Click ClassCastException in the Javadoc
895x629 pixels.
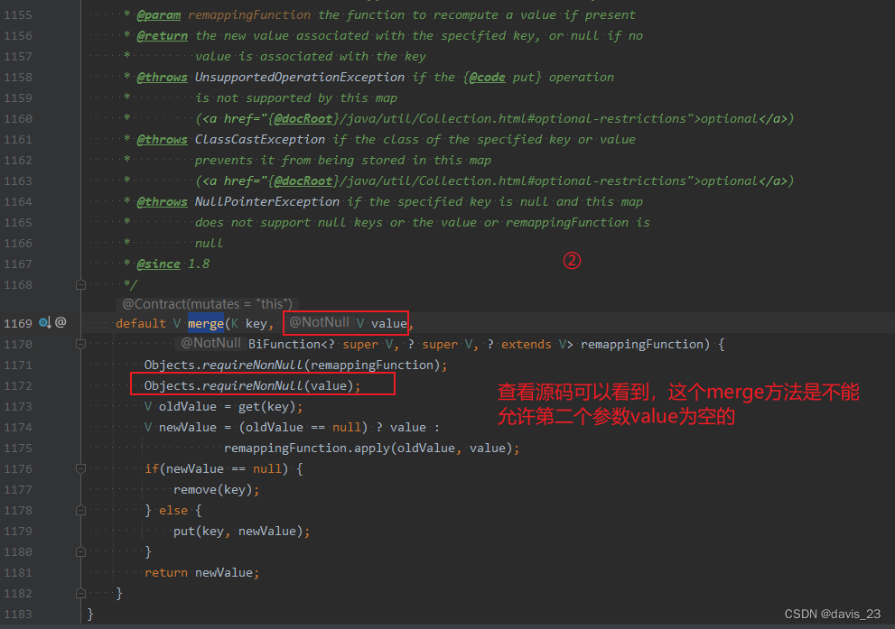260,140
